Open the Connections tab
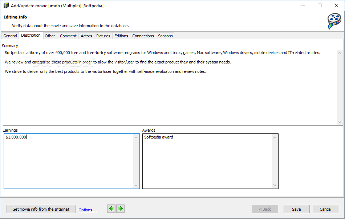The image size is (345, 219). [x=143, y=36]
